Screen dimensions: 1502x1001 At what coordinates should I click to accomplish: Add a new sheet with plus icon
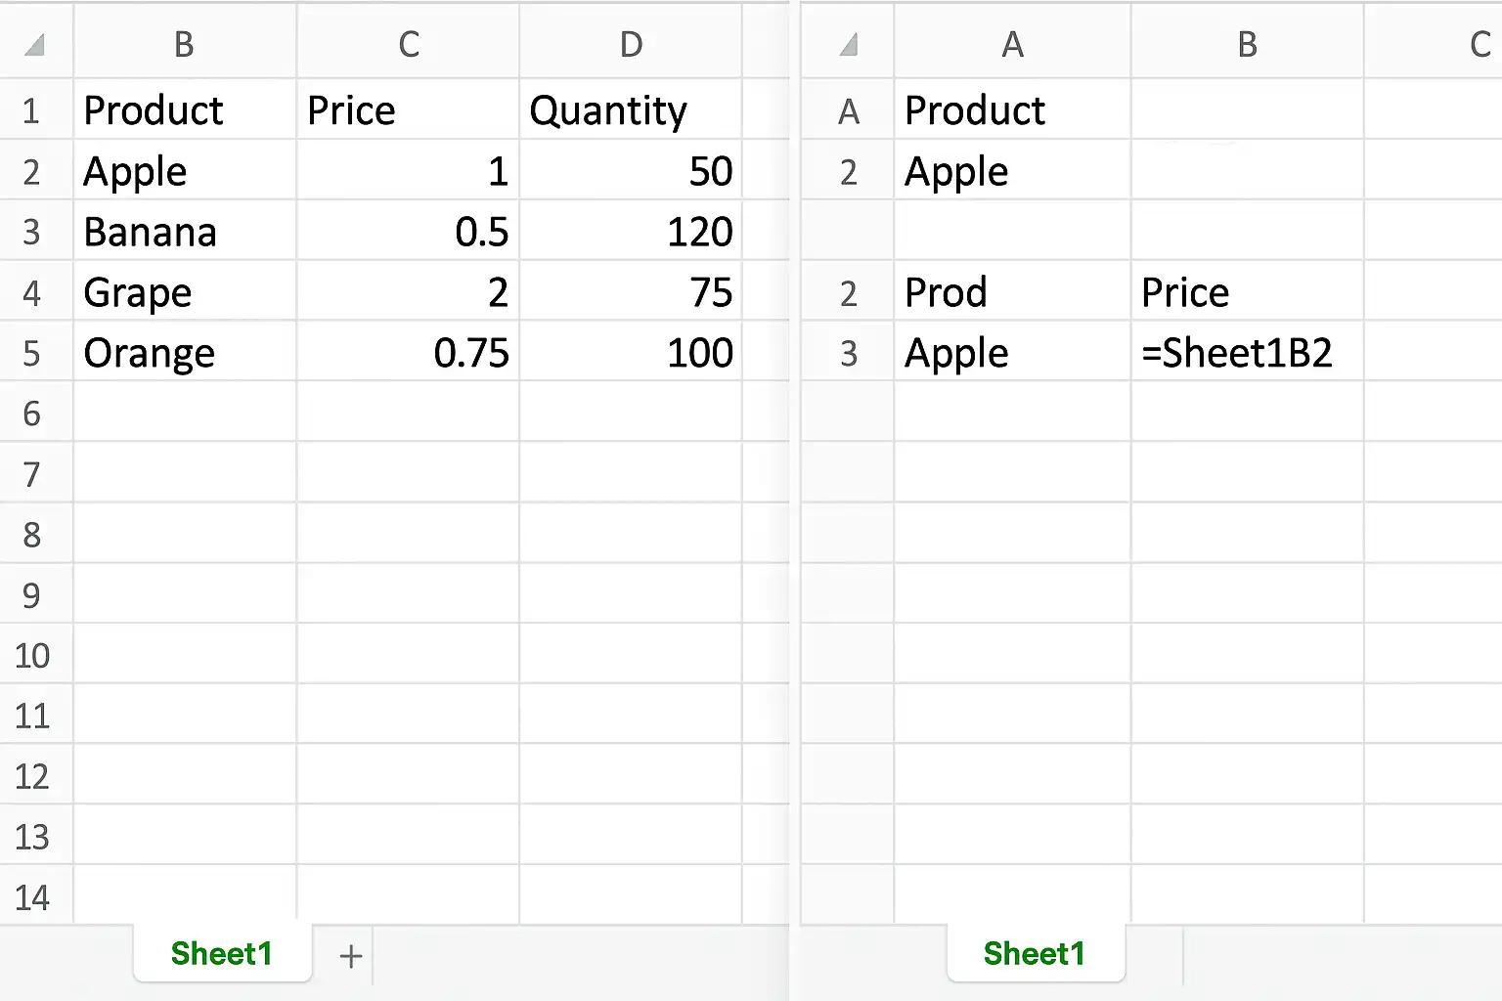351,956
